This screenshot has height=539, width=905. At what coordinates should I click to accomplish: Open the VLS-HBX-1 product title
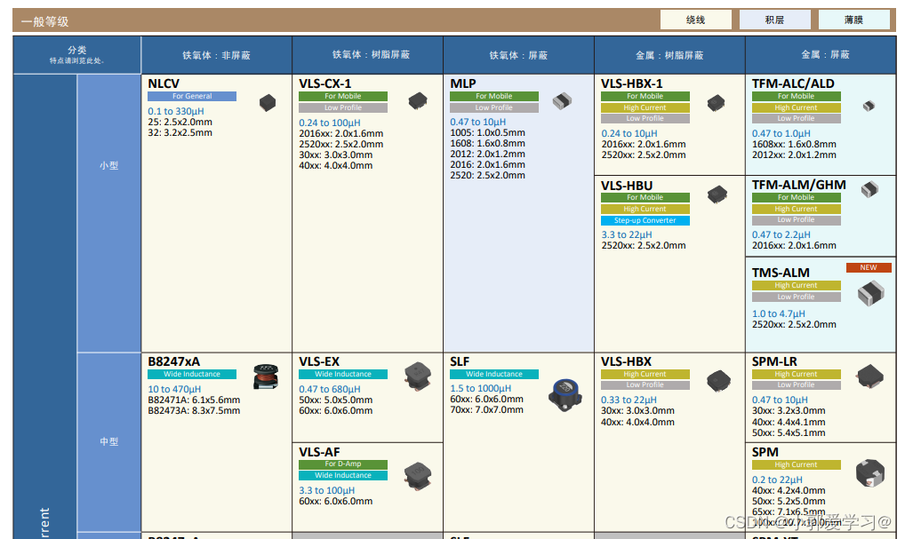(632, 83)
